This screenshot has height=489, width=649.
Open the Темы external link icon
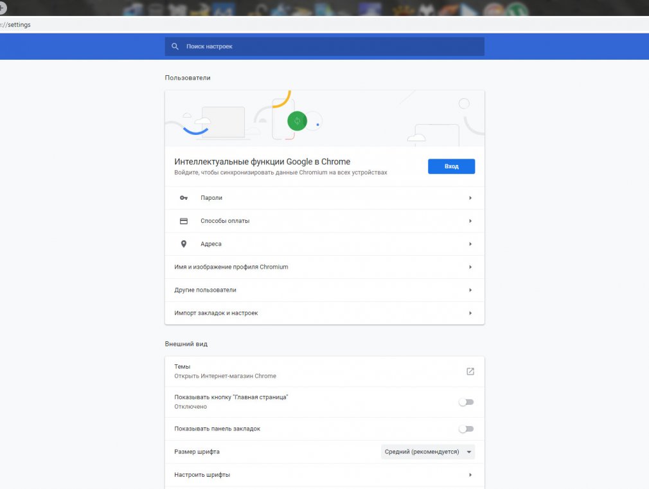tap(470, 371)
